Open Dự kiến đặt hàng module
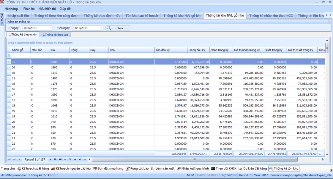 (252, 168)
